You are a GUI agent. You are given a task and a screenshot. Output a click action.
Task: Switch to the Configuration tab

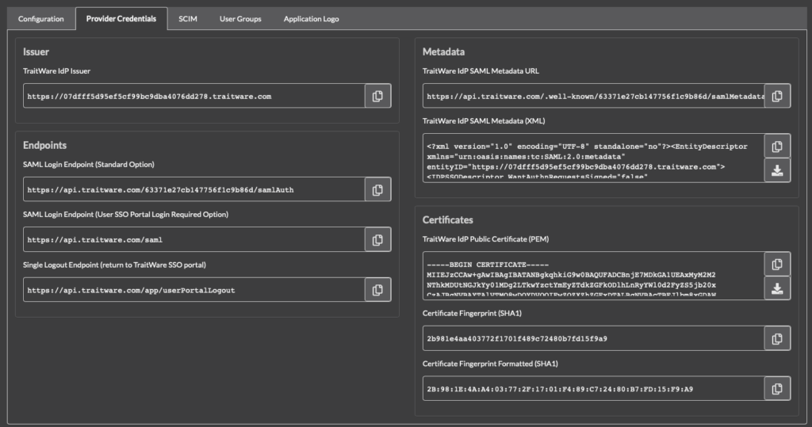41,19
